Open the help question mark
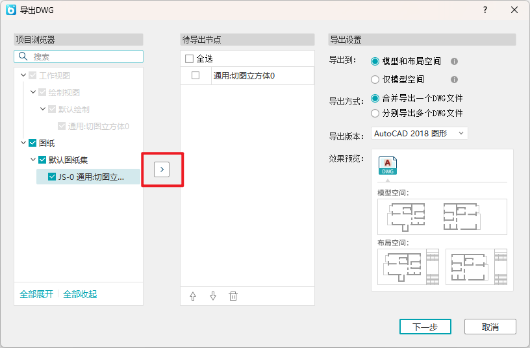Image resolution: width=530 pixels, height=348 pixels. [485, 10]
